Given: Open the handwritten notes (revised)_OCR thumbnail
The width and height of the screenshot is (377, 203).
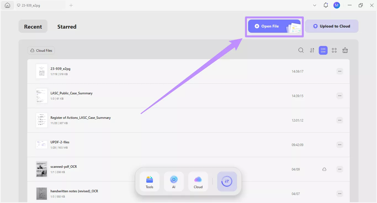Looking at the screenshot, I should click(42, 194).
